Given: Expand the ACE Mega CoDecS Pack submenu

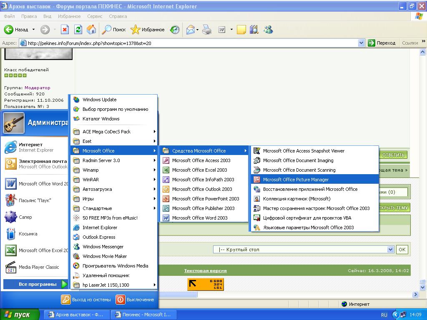Looking at the screenshot, I should click(114, 132).
